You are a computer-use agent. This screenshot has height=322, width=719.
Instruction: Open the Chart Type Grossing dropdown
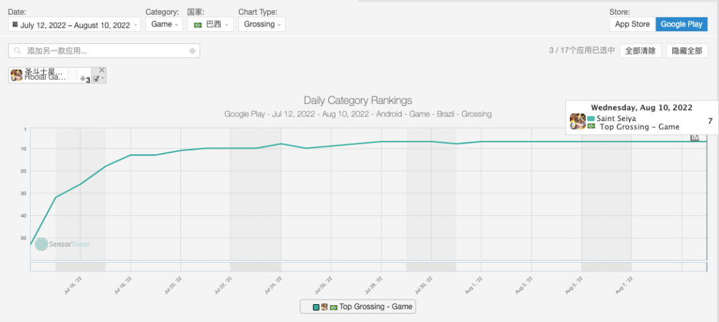pyautogui.click(x=262, y=25)
